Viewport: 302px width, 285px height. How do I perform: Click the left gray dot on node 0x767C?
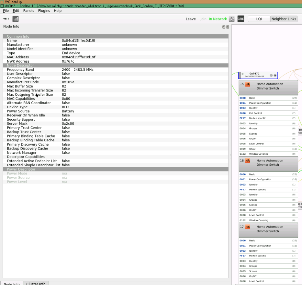coord(271,75)
